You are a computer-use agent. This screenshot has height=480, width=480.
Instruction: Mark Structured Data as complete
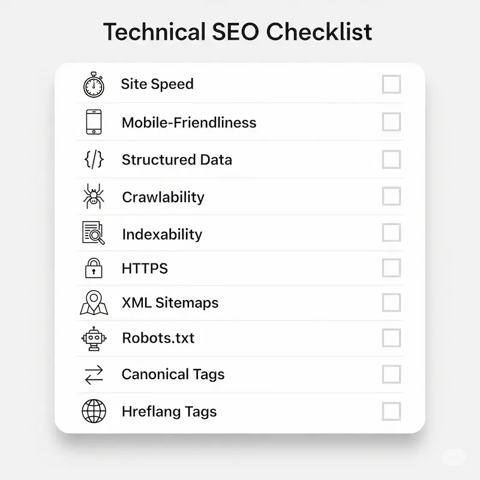pos(391,160)
